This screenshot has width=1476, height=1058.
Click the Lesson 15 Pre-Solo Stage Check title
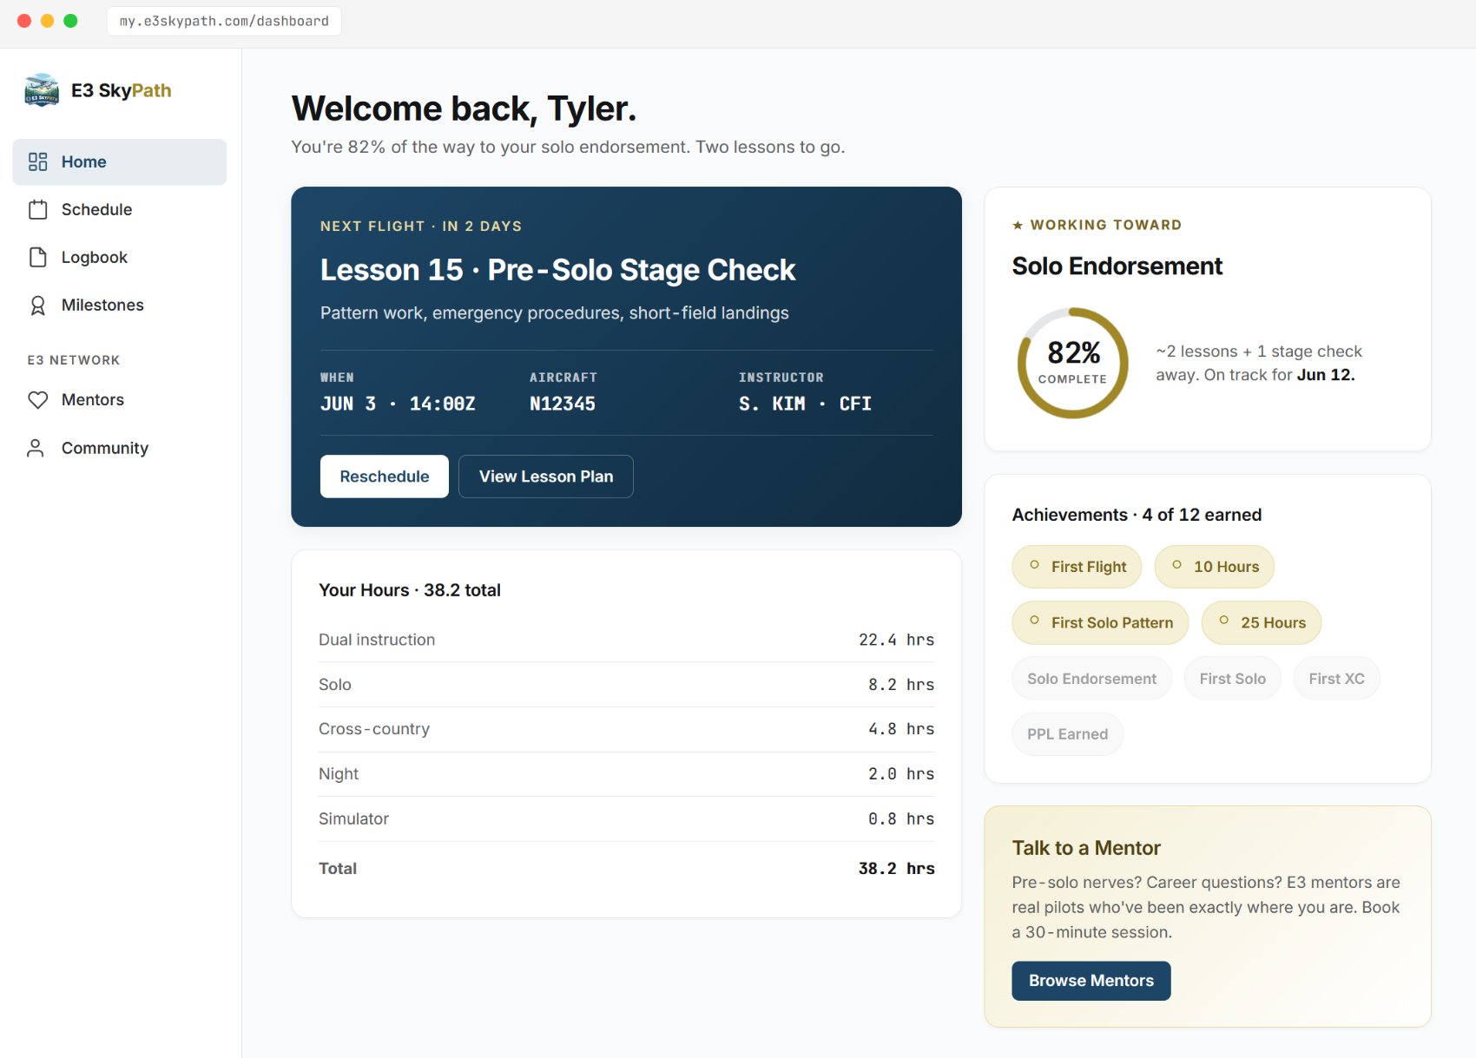click(557, 270)
